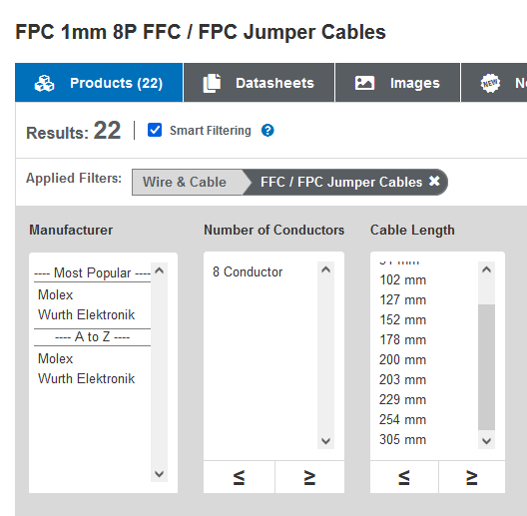Viewport: 527px width, 516px height.
Task: Choose 200 mm cable length
Action: [402, 359]
